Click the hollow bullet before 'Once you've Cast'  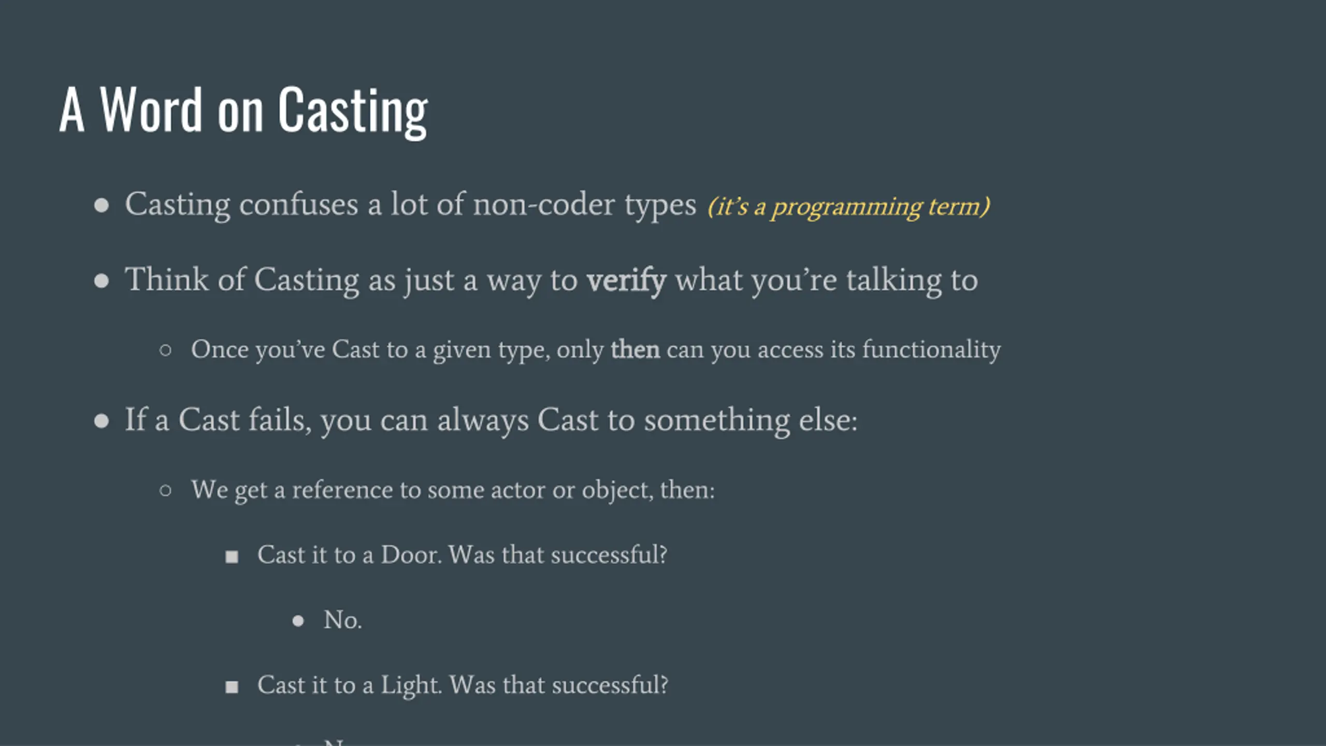pyautogui.click(x=165, y=351)
